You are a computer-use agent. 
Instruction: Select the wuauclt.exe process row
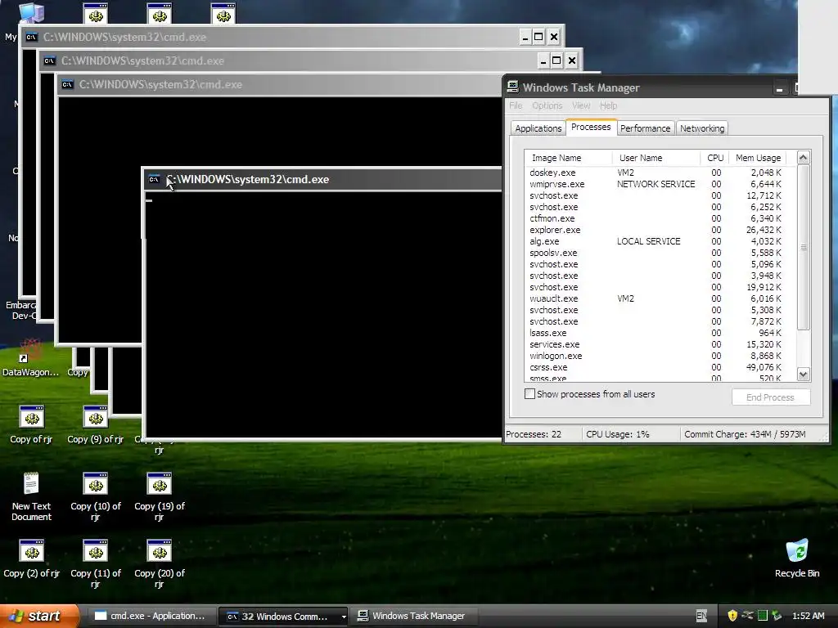point(656,298)
